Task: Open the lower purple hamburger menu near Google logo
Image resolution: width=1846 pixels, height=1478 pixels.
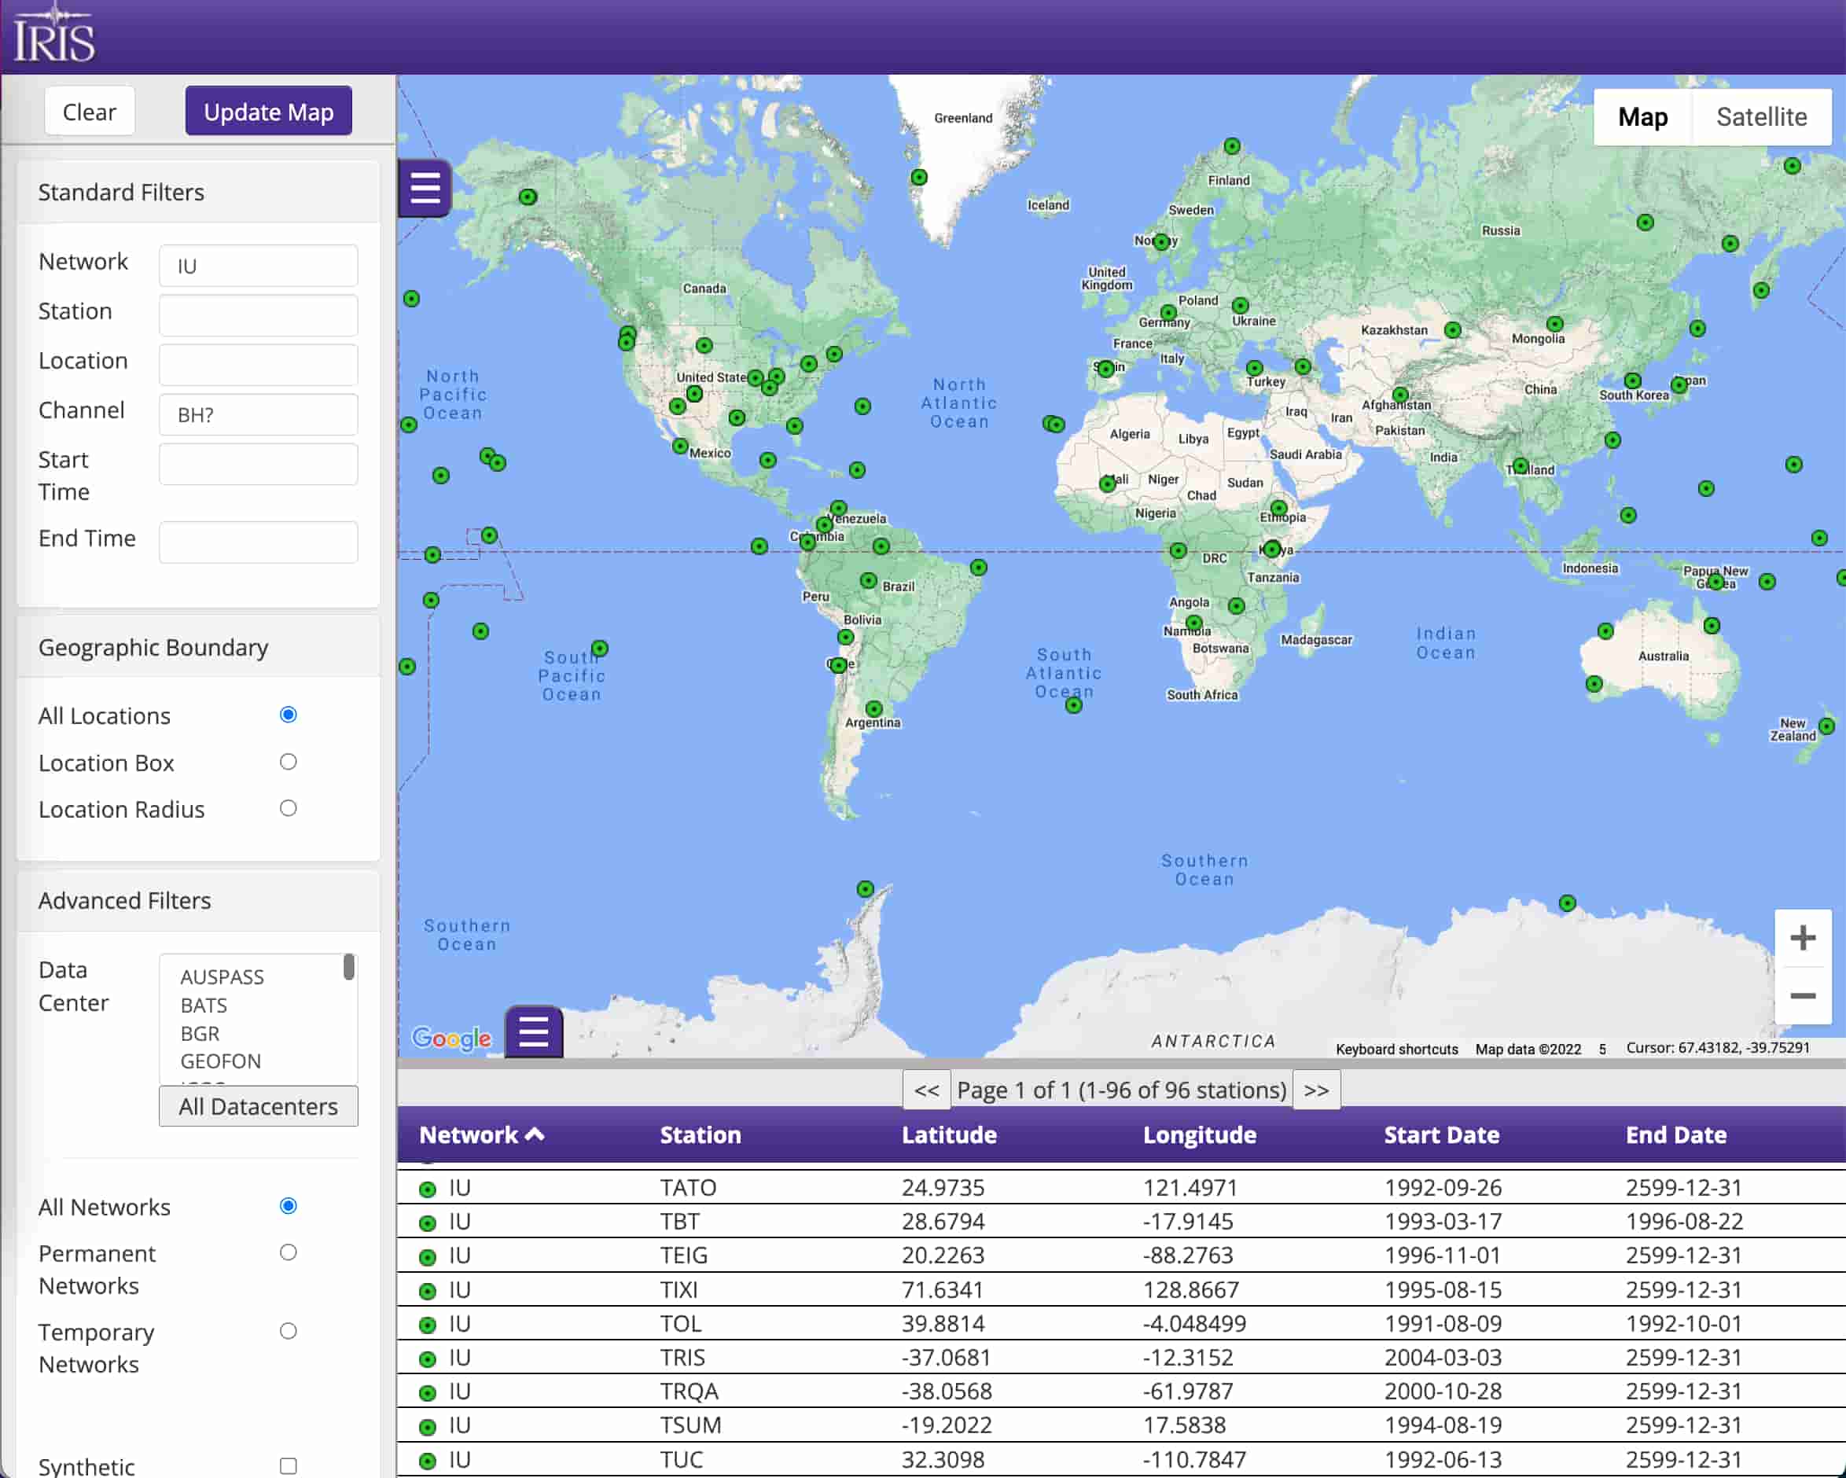Action: click(x=533, y=1031)
